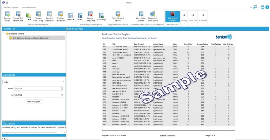Open the Today date range combo box
Viewport: 270px width, 140px height.
34,82
